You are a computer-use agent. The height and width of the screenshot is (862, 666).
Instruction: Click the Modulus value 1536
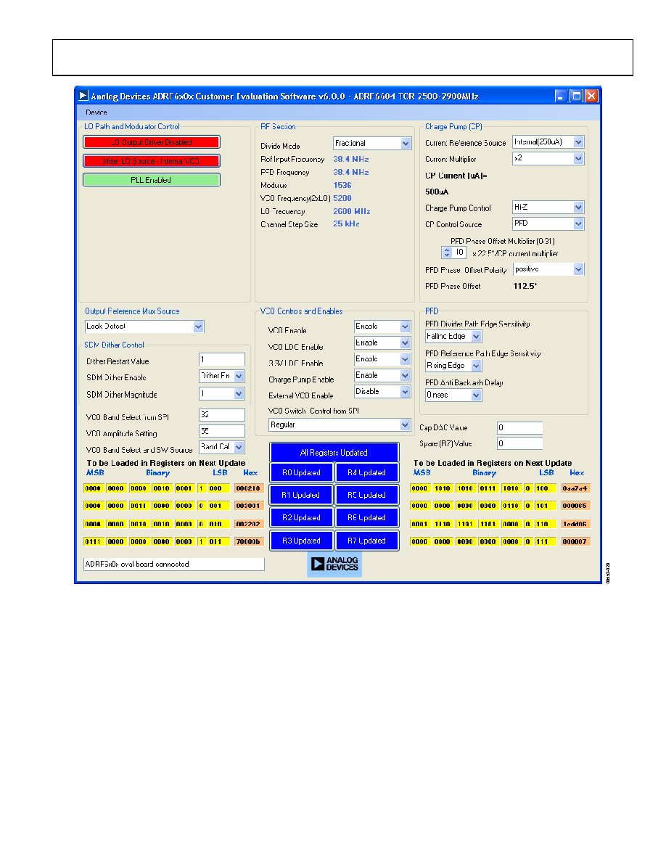(342, 185)
